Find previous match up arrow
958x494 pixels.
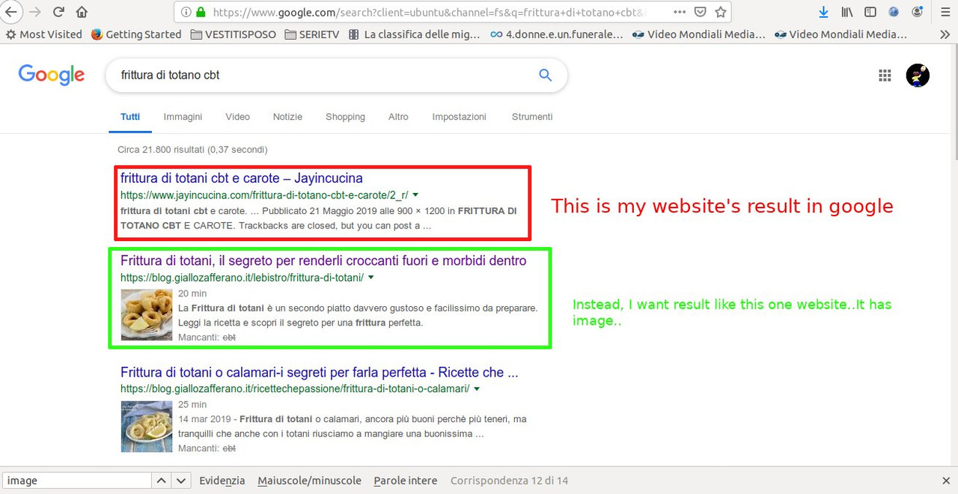point(161,481)
